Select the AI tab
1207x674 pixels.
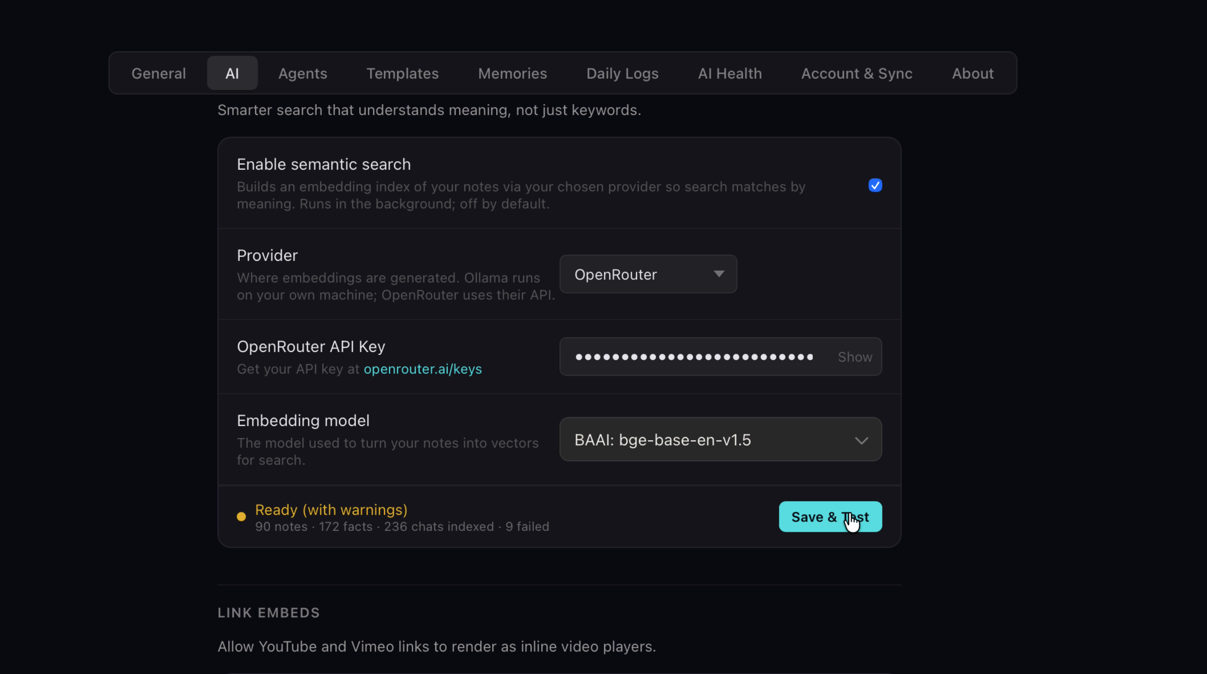232,73
